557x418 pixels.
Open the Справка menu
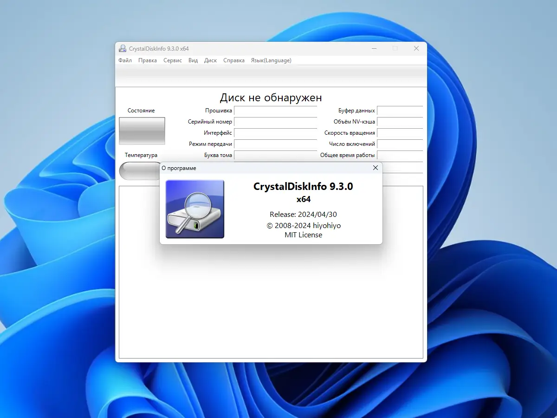point(233,60)
